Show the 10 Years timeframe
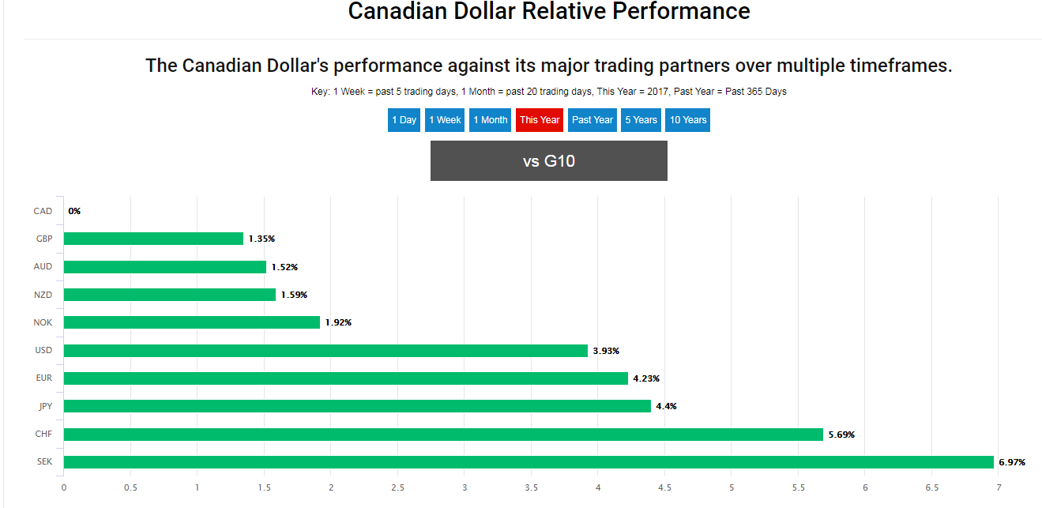Viewport: 1042px width, 508px height. [687, 120]
